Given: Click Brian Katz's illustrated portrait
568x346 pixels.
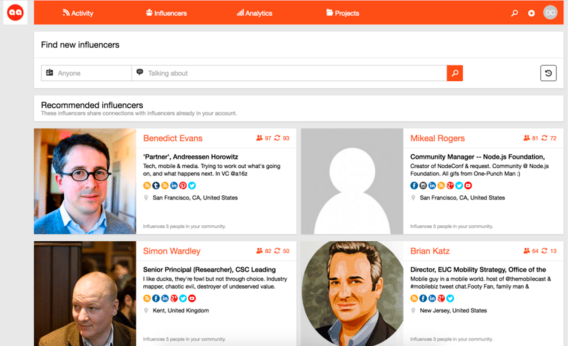Looking at the screenshot, I should click(352, 293).
